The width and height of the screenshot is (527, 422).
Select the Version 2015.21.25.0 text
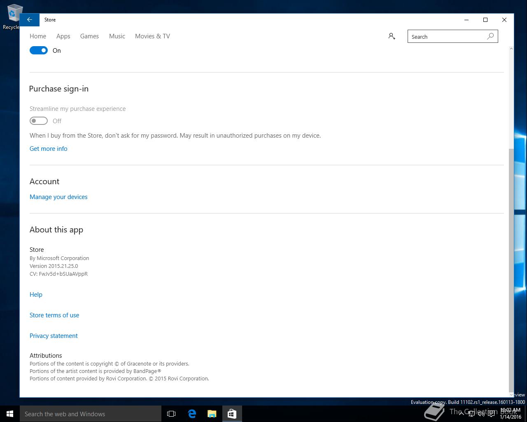point(54,266)
